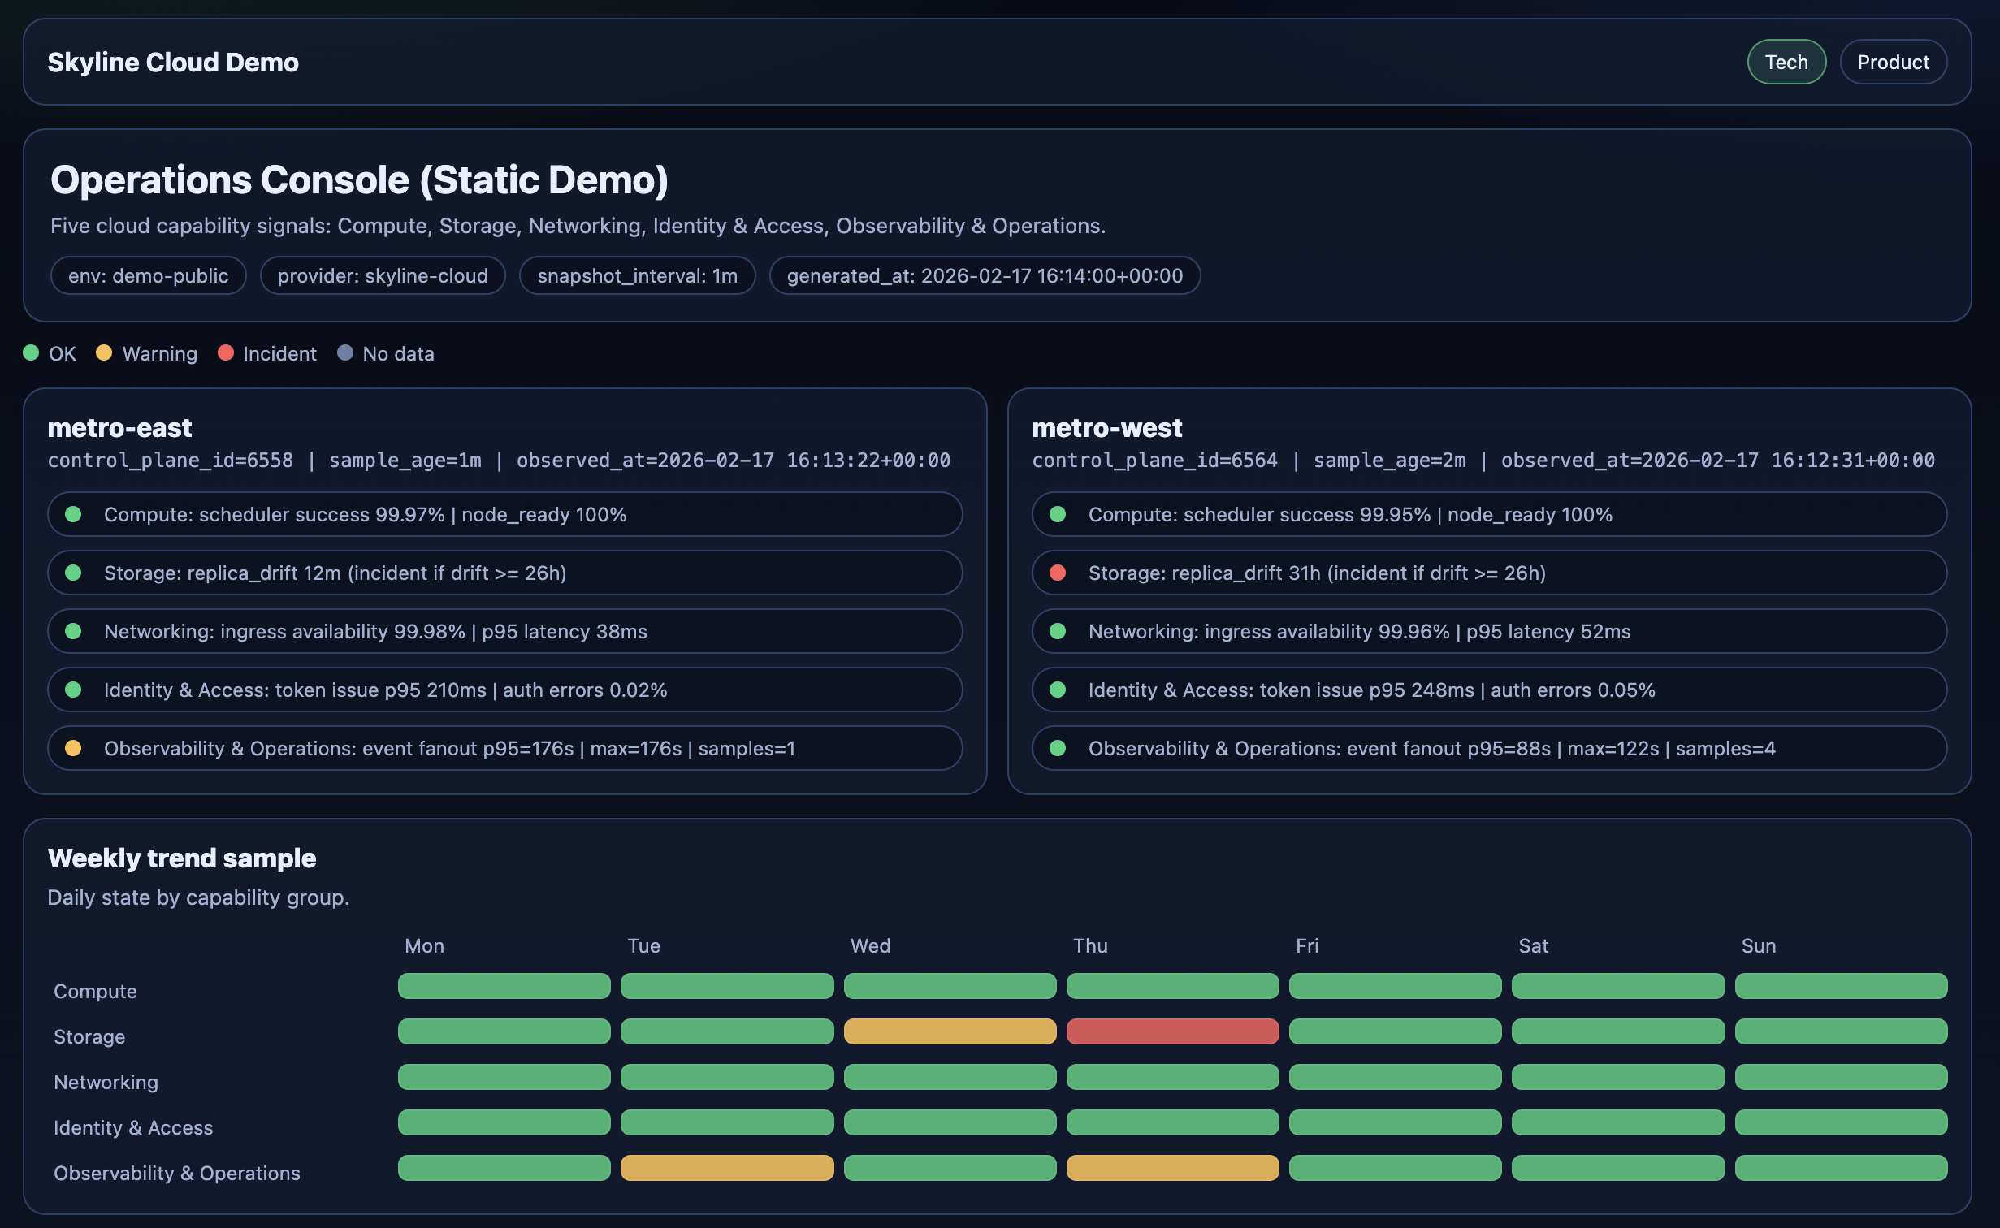Click the green dot on metro-east Compute row
2000x1228 pixels.
pos(76,514)
